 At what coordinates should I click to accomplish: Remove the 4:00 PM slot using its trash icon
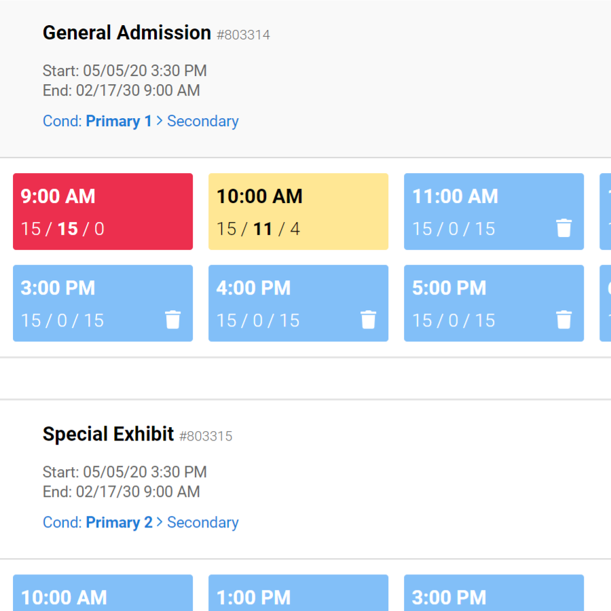click(368, 320)
